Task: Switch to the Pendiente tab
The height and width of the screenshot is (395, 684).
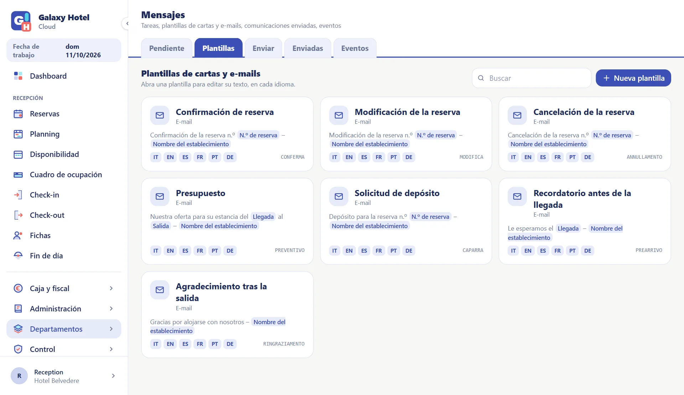Action: 167,48
